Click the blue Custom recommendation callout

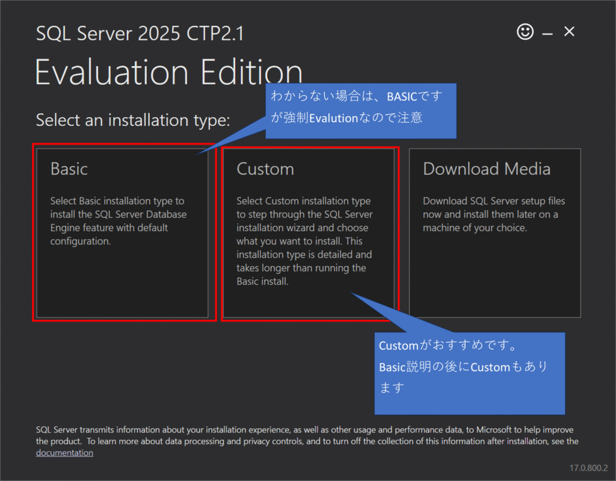(469, 373)
